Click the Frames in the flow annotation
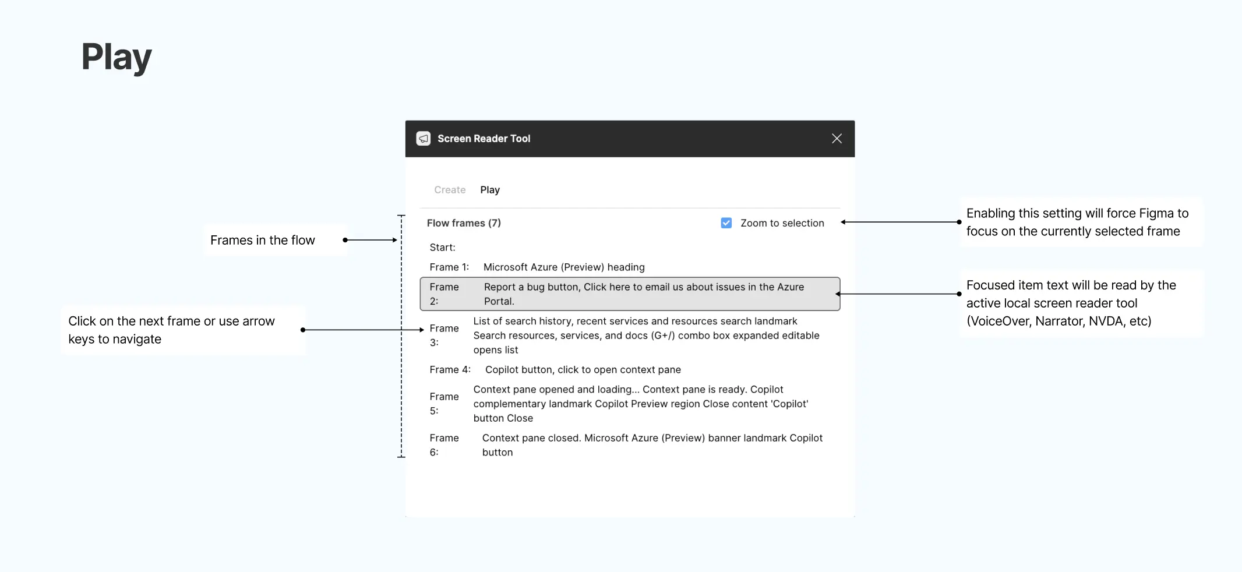Image resolution: width=1242 pixels, height=572 pixels. point(263,239)
